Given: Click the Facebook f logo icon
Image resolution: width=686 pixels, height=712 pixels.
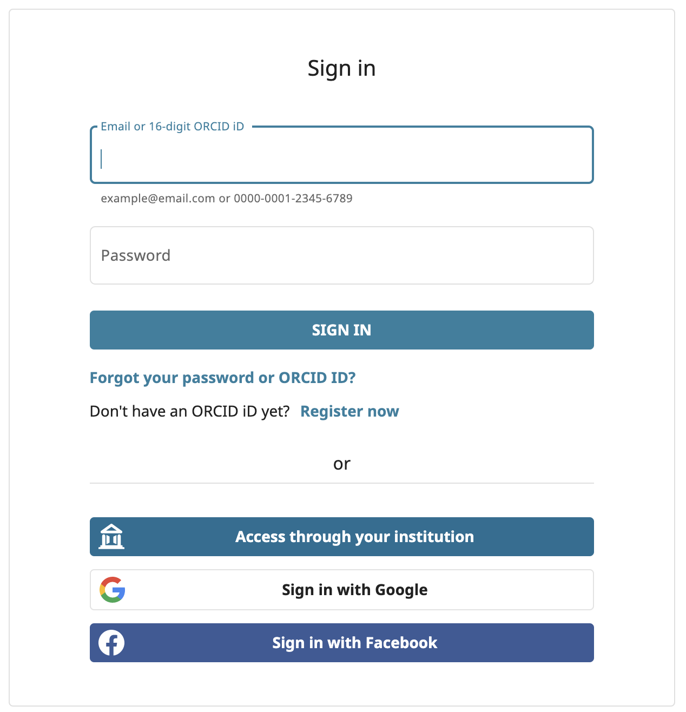Looking at the screenshot, I should [x=111, y=643].
